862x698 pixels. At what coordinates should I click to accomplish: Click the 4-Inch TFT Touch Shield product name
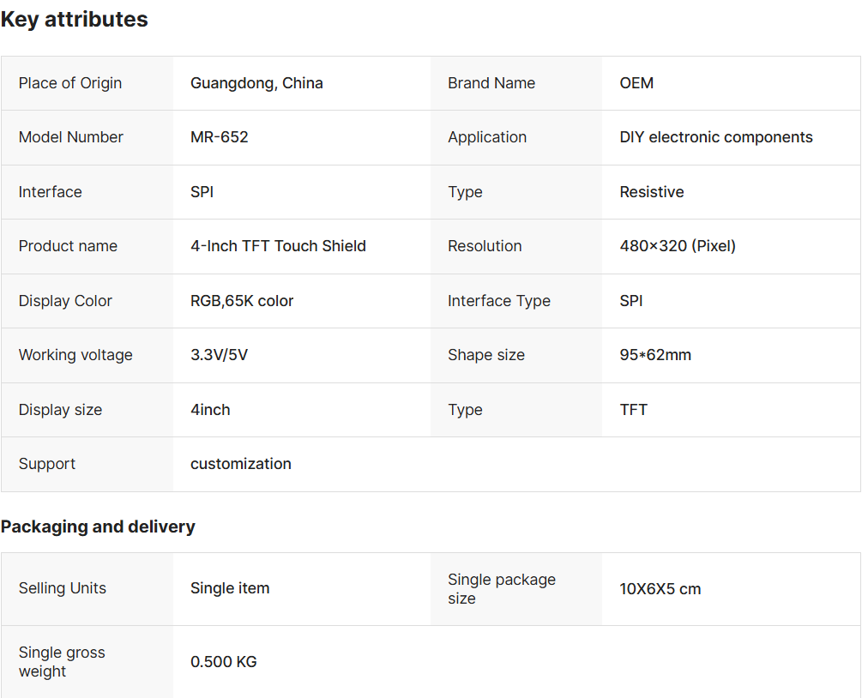point(278,246)
